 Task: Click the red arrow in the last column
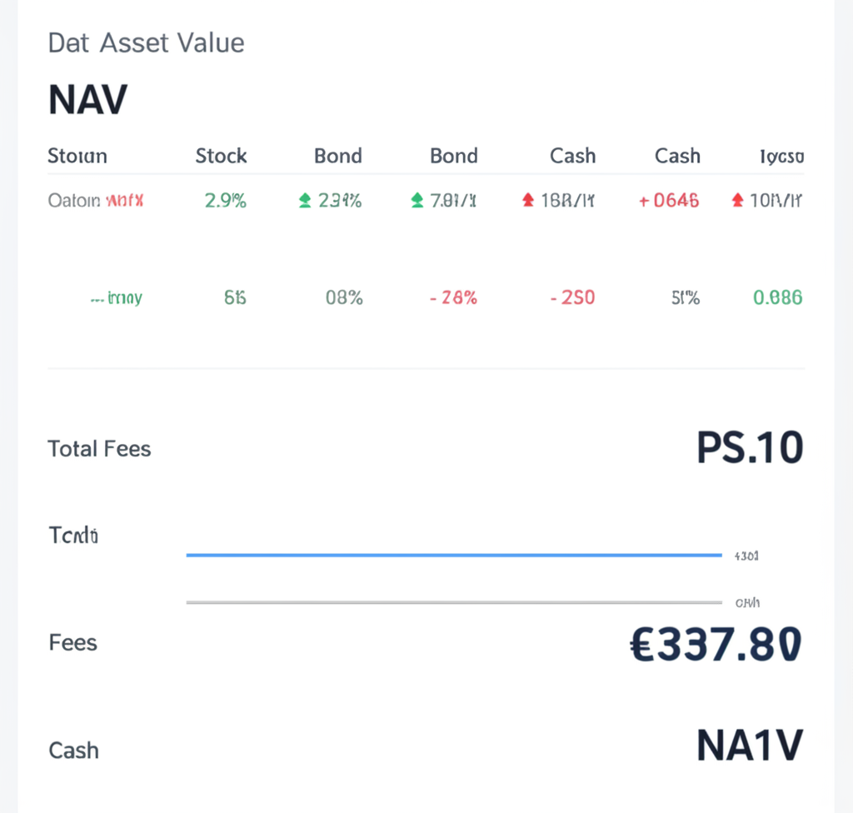(x=737, y=200)
